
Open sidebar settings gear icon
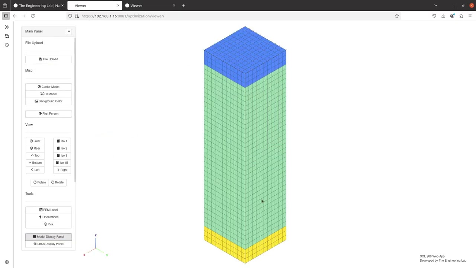tap(7, 262)
